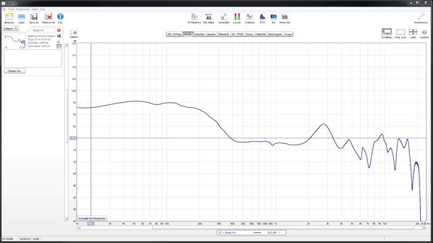This screenshot has height=243, width=433.
Task: Switch to the Distortion tab
Action: (x=200, y=34)
